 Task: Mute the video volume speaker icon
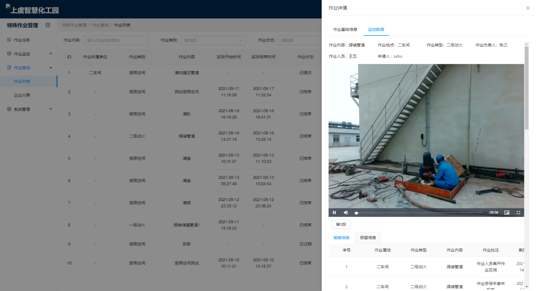346,213
